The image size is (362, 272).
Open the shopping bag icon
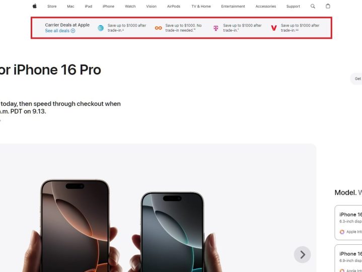tap(328, 6)
